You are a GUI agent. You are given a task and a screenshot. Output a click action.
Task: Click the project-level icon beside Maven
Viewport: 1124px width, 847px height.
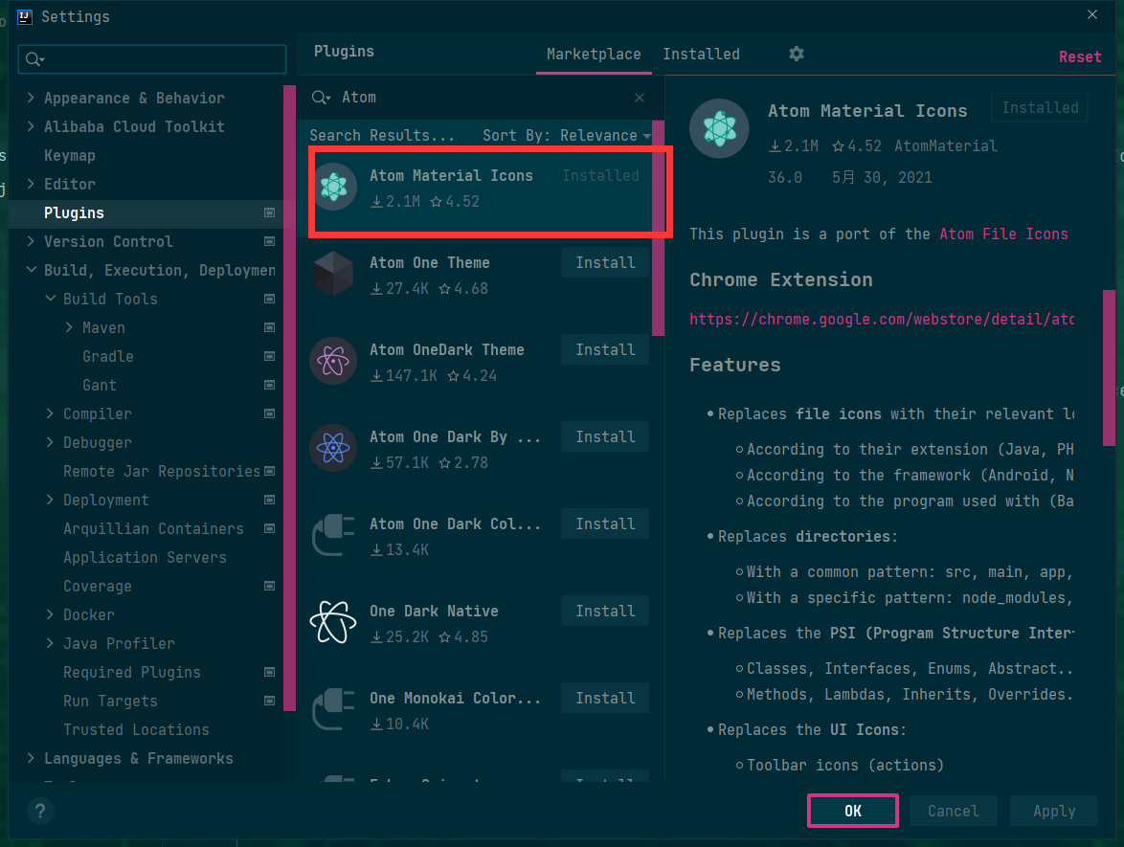270,327
